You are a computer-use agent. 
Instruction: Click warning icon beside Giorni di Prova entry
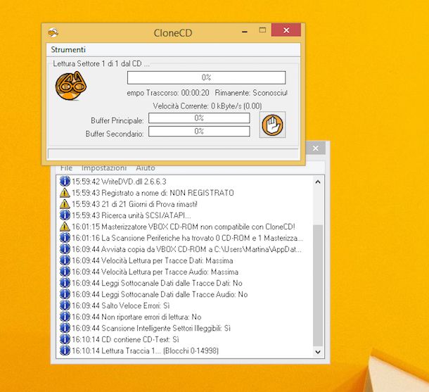click(x=65, y=204)
